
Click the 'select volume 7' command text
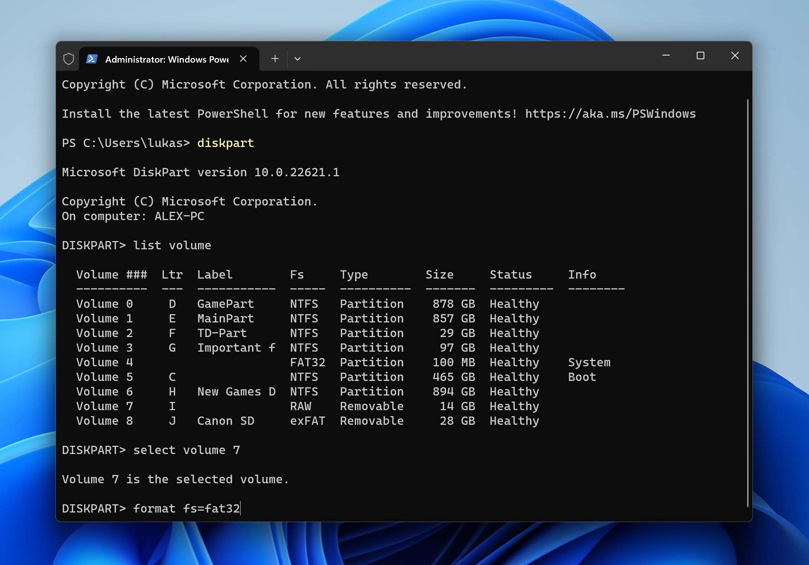[186, 450]
